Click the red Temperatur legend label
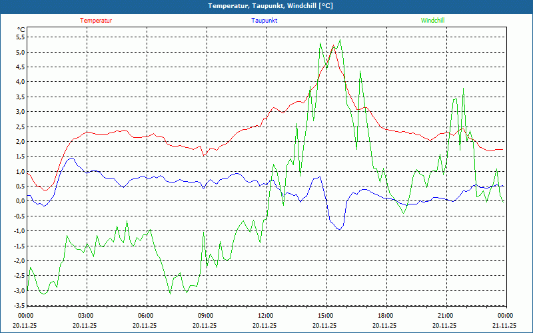 pos(96,21)
